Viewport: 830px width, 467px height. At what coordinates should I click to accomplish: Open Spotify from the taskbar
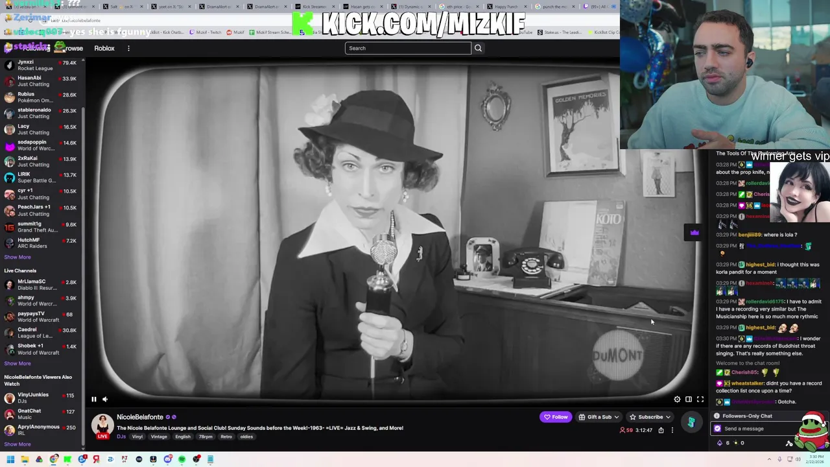[182, 459]
